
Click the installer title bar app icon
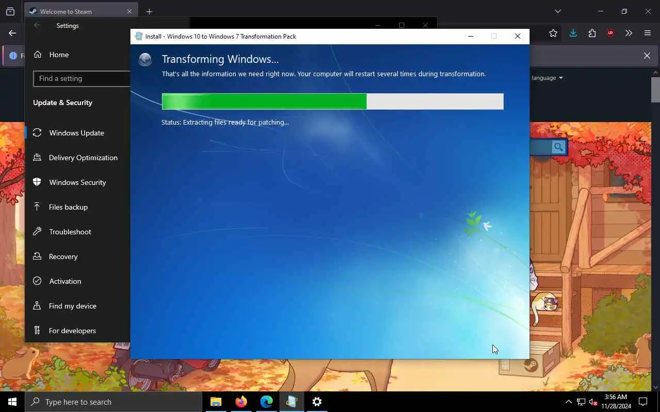138,36
